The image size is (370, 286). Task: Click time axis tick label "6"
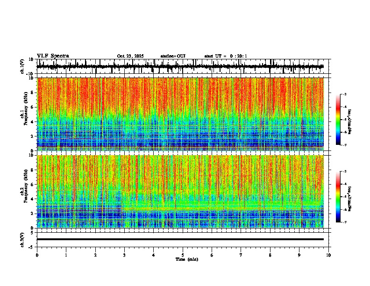click(x=212, y=255)
